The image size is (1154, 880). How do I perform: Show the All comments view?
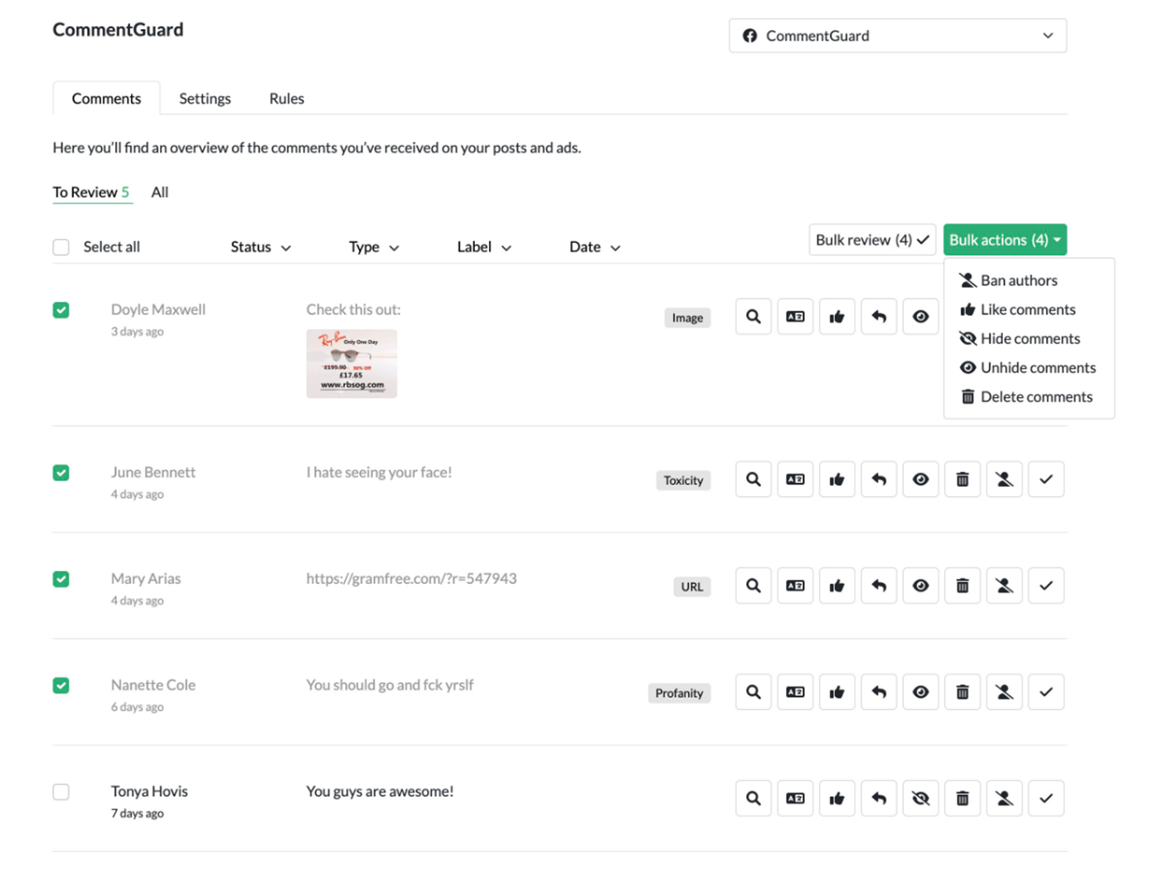coord(160,192)
